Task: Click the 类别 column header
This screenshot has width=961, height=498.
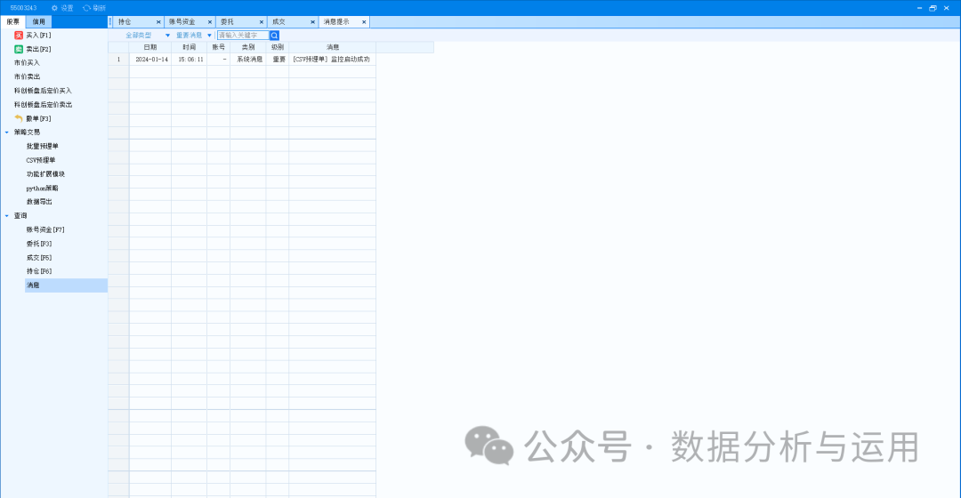Action: coord(248,47)
